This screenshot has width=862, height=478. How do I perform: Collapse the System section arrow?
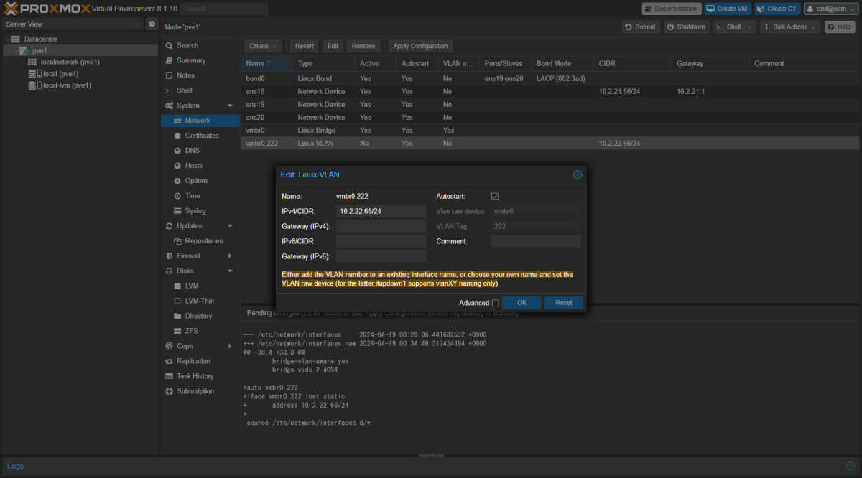pos(230,106)
